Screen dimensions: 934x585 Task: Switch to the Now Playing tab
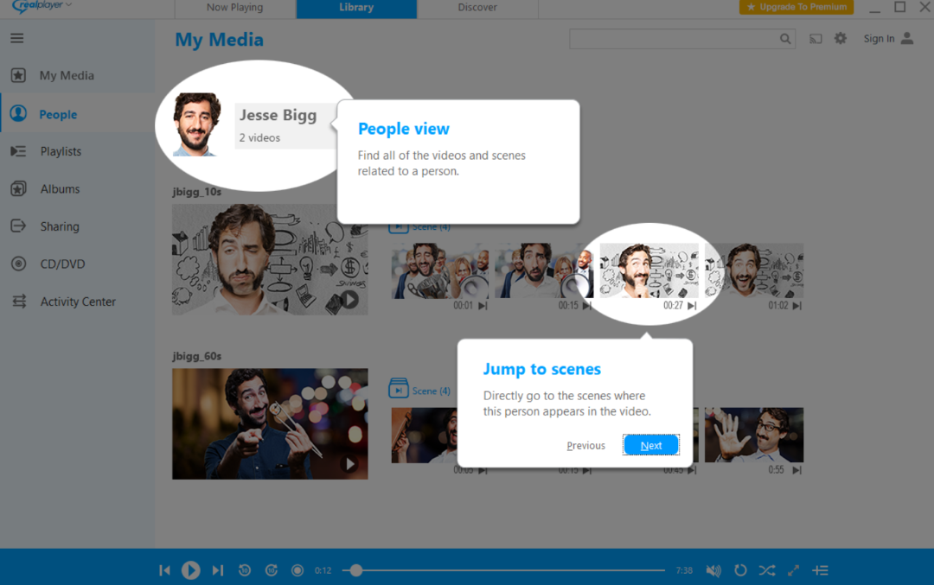[234, 9]
